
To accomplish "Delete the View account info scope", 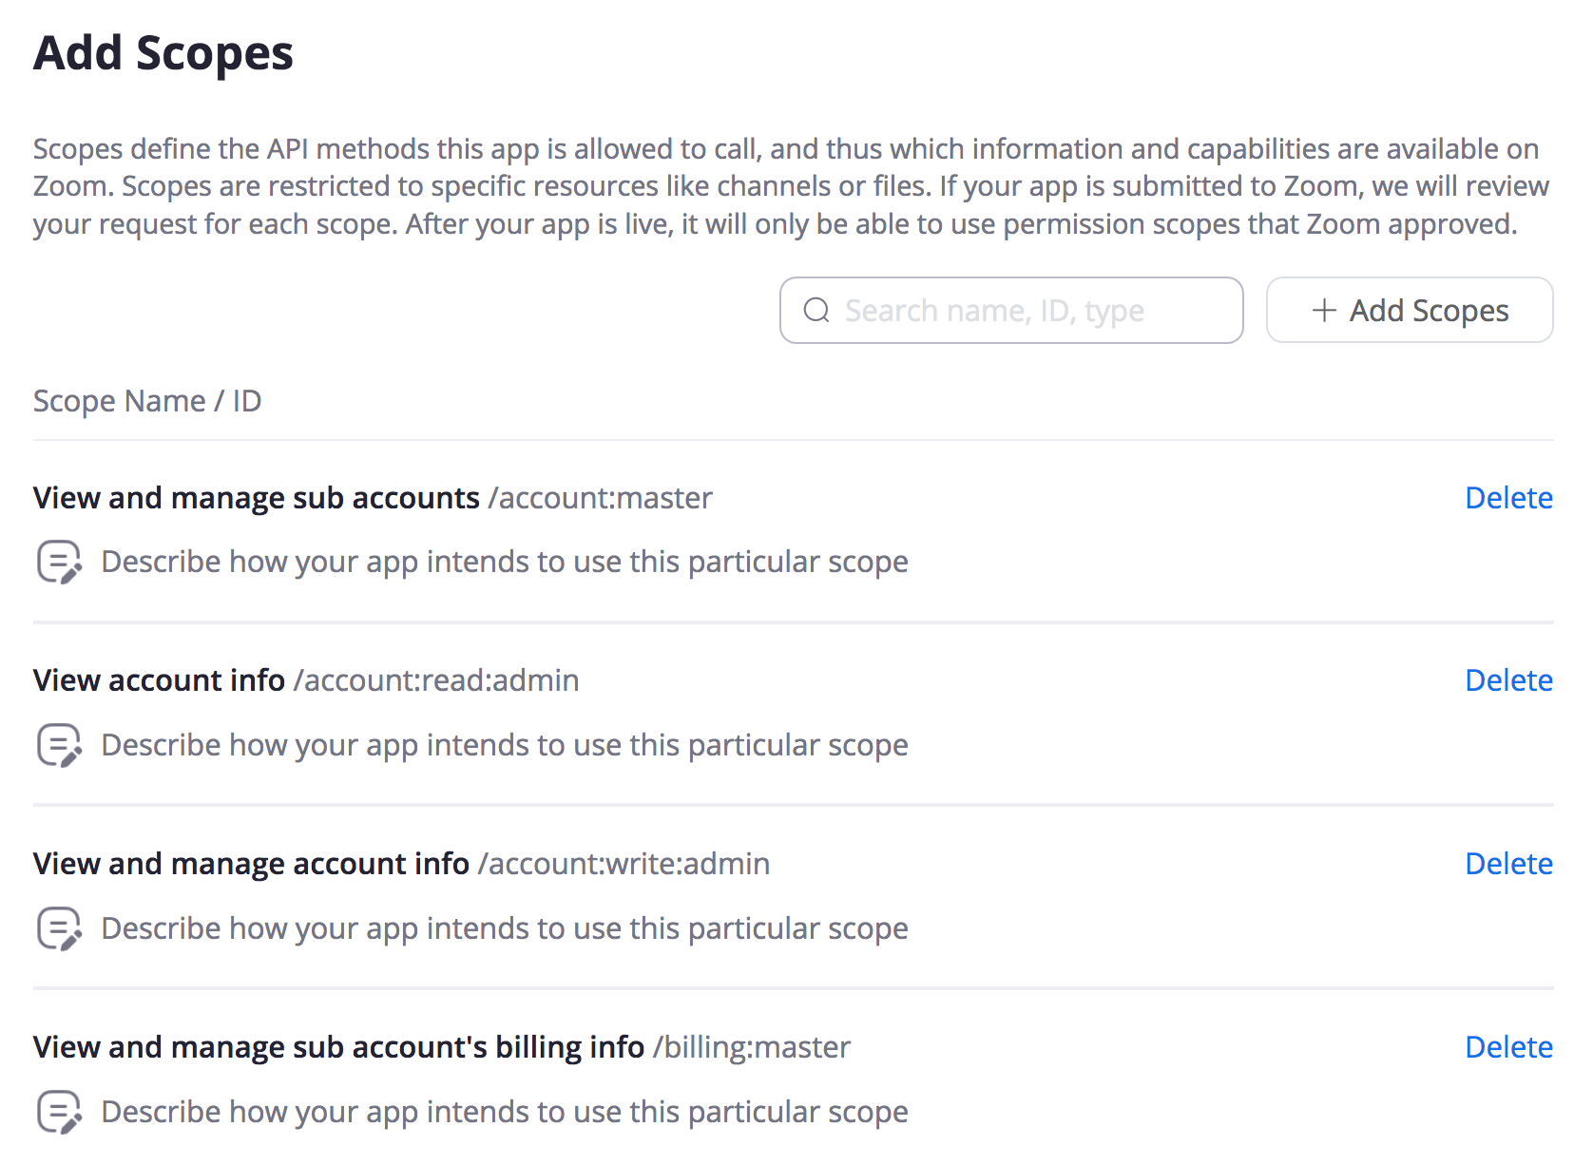I will (x=1507, y=680).
